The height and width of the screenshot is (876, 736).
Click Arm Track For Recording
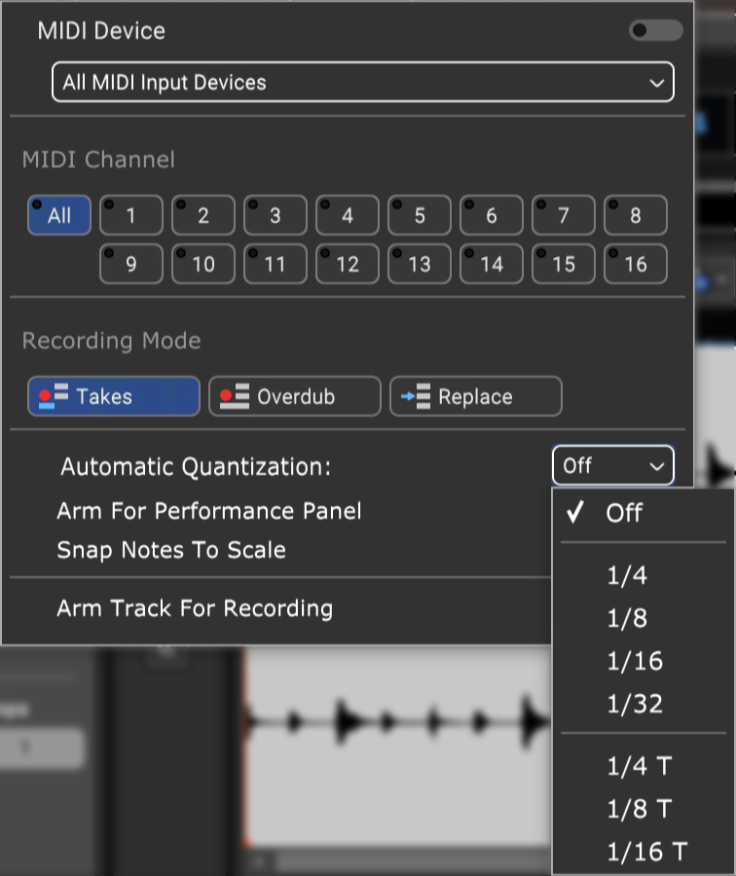[195, 607]
